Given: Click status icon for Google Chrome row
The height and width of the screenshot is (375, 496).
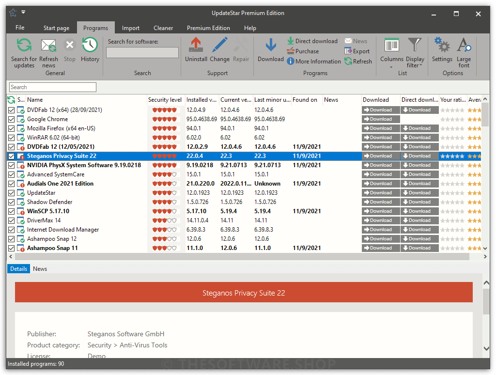Looking at the screenshot, I should pos(21,119).
